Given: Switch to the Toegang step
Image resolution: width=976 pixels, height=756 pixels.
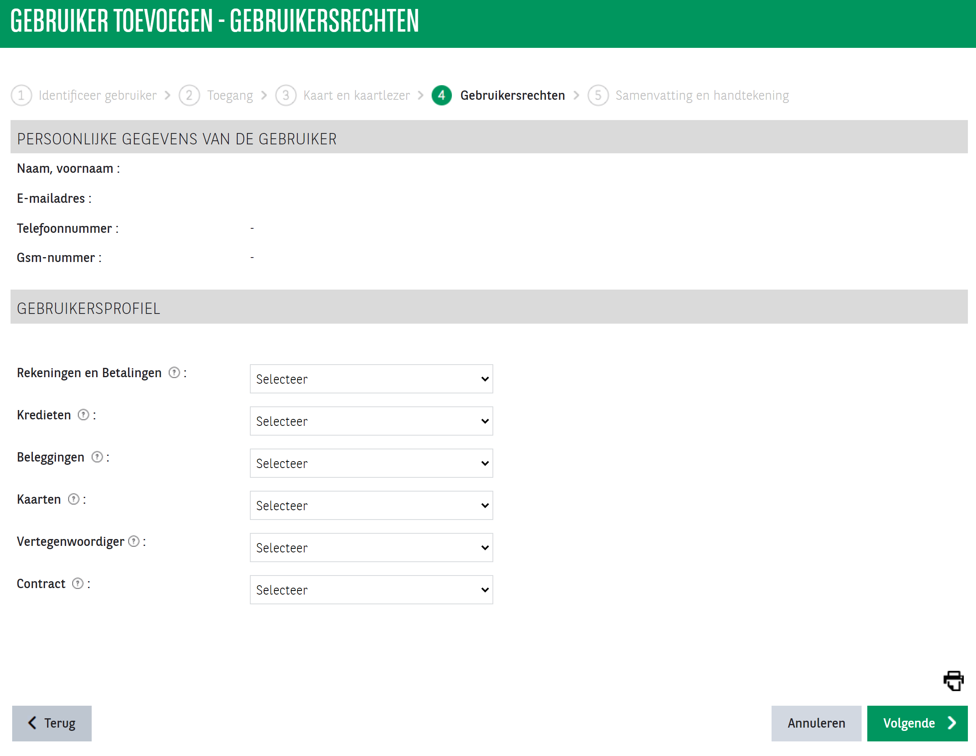Looking at the screenshot, I should [x=229, y=95].
